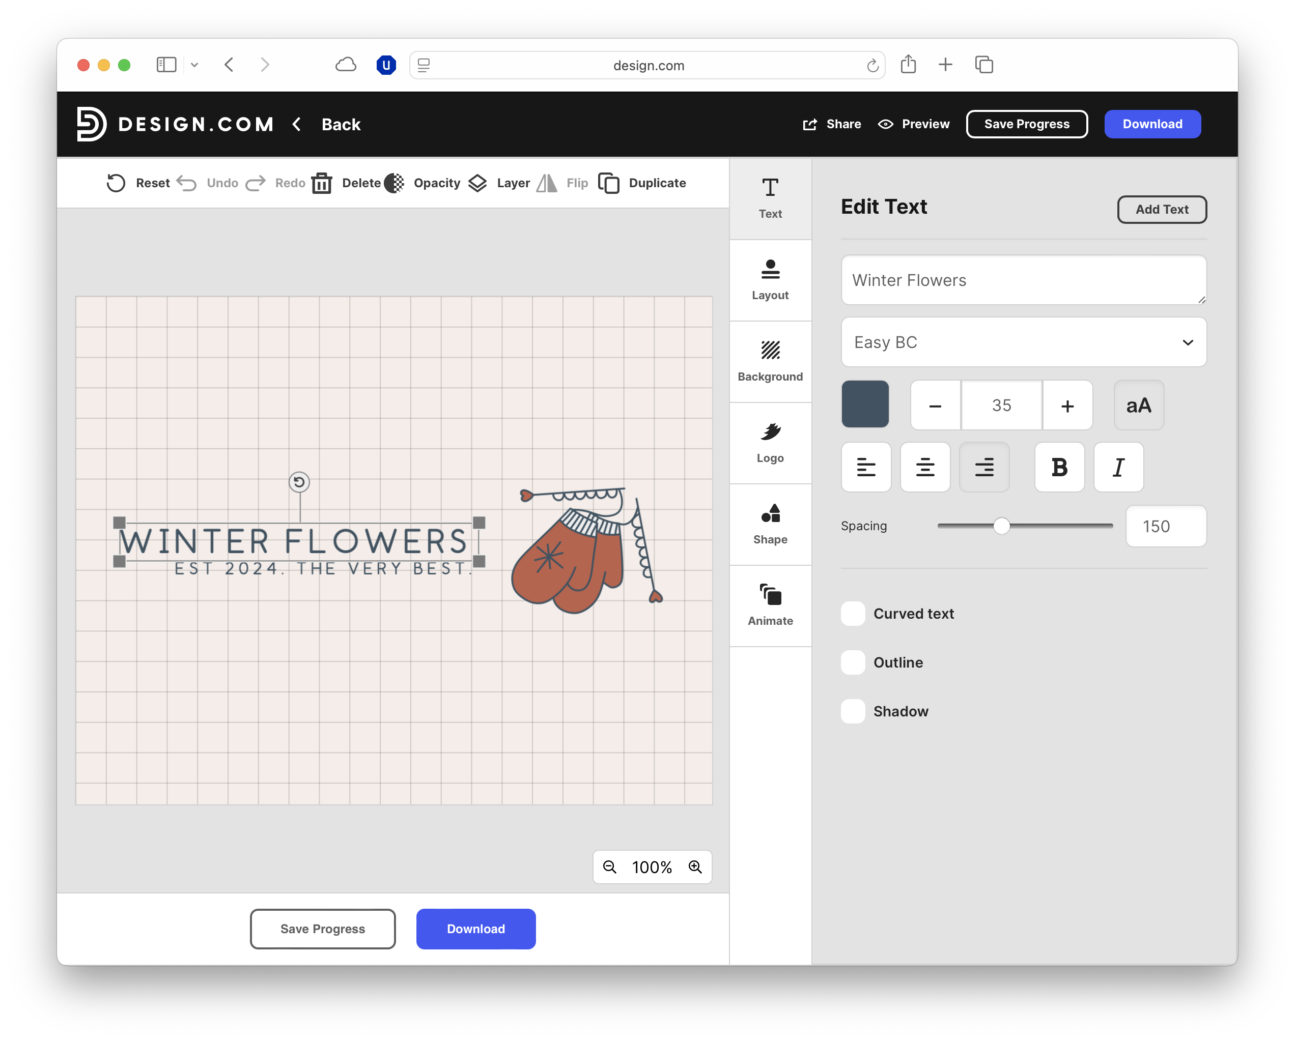Undo the last action
This screenshot has height=1041, width=1295.
207,183
